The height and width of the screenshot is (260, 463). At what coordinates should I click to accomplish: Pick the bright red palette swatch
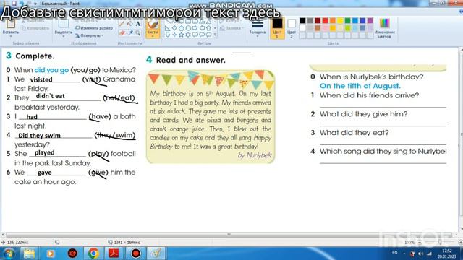coord(325,20)
